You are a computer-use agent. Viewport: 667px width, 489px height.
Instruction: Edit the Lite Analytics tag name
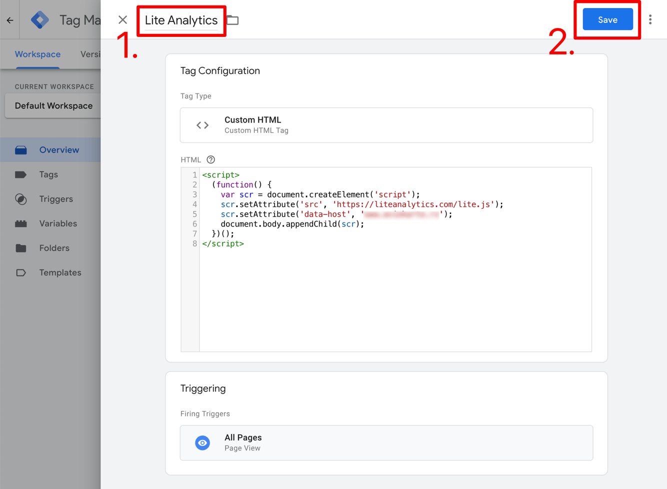pyautogui.click(x=181, y=20)
